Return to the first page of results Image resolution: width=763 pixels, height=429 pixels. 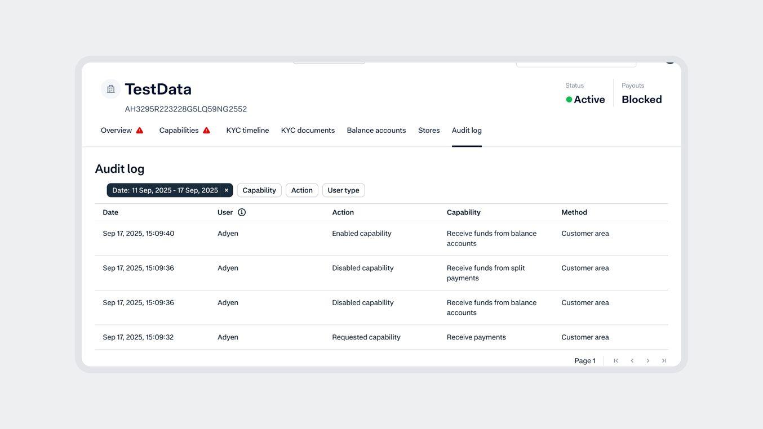[616, 361]
